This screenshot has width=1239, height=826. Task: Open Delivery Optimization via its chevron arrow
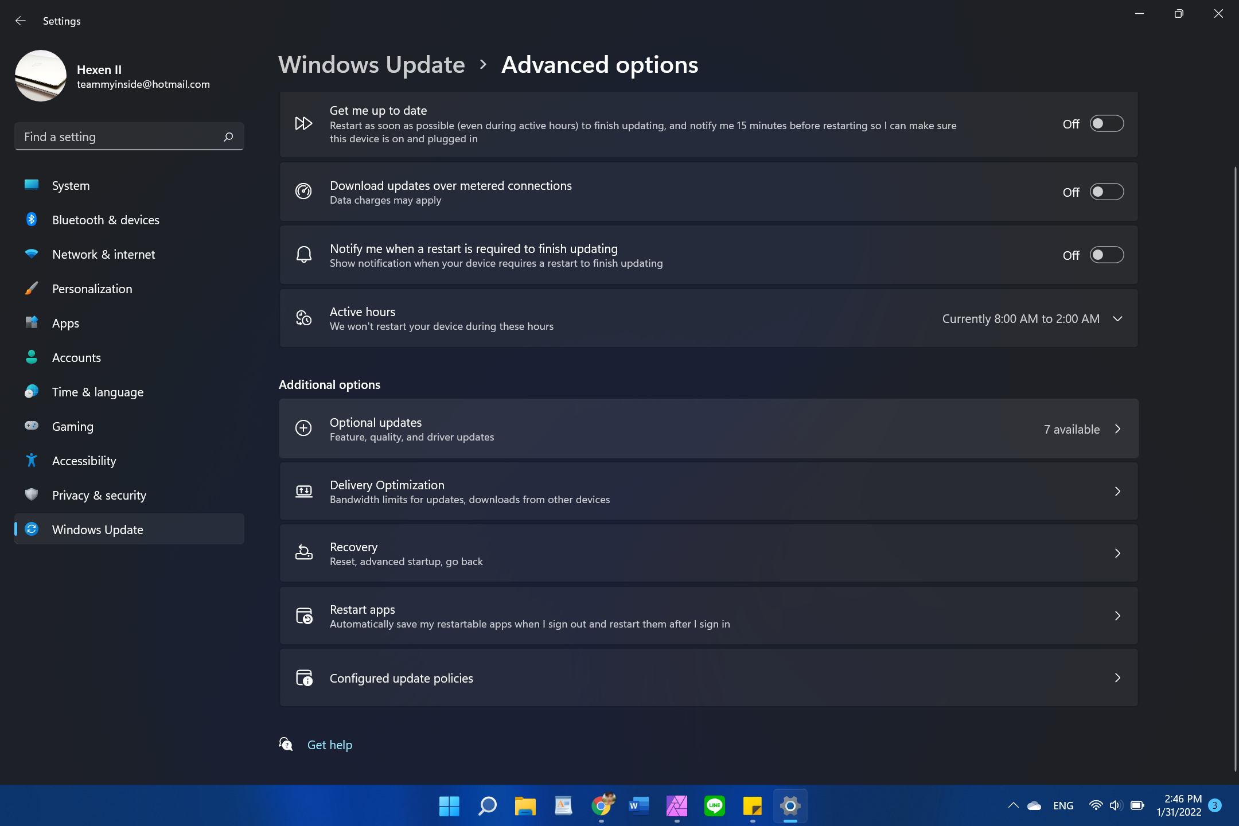(x=1117, y=492)
